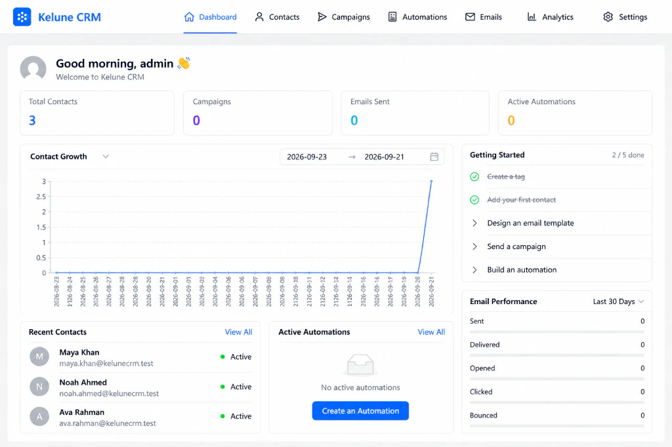This screenshot has height=447, width=672.
Task: Click the No active automations message
Action: coord(360,387)
